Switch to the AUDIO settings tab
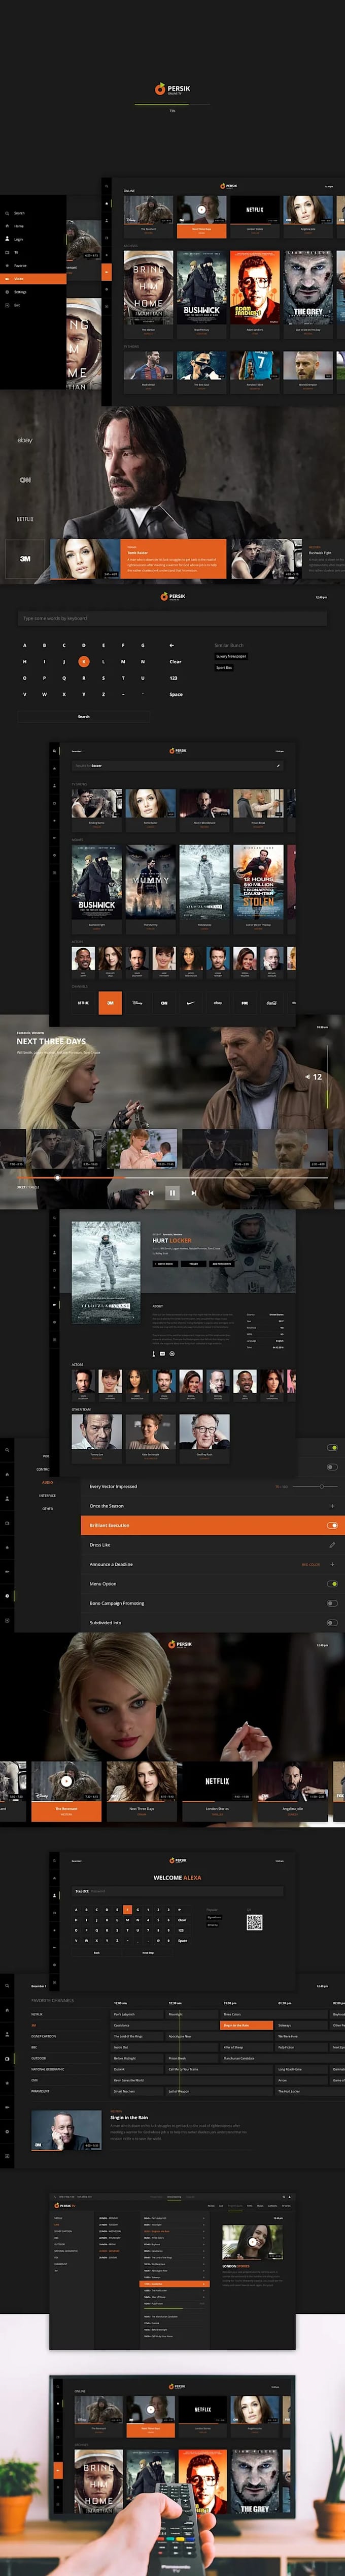Screen dimensions: 345x2576 (x=48, y=1482)
